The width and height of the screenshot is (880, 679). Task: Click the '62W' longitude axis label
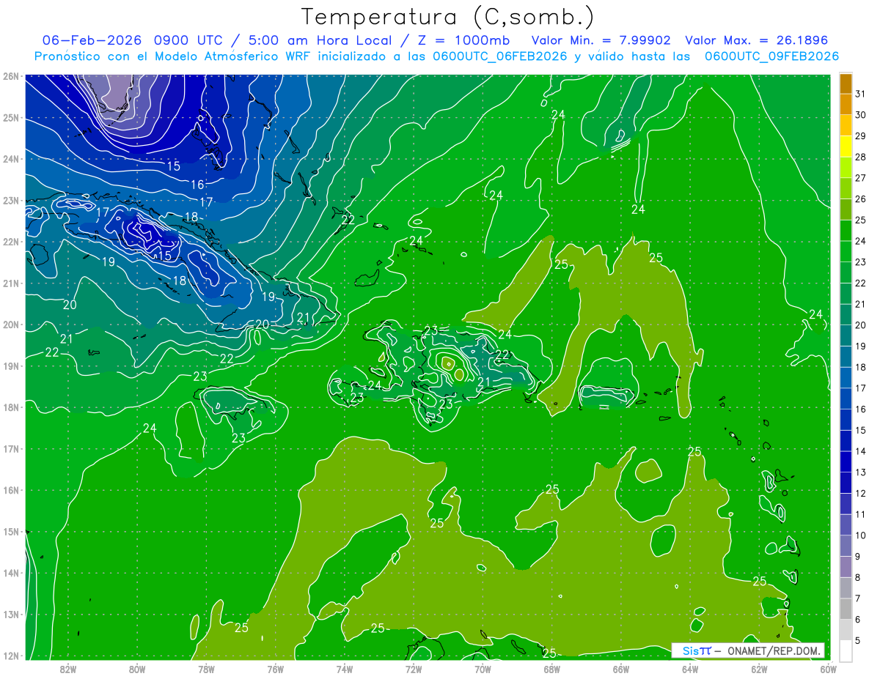759,669
